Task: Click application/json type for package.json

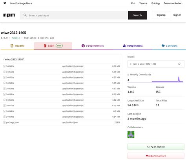Action: [70, 122]
